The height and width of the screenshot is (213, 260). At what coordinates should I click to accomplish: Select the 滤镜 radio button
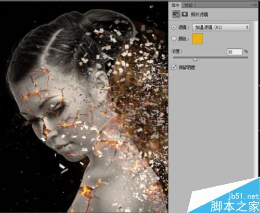(x=174, y=27)
